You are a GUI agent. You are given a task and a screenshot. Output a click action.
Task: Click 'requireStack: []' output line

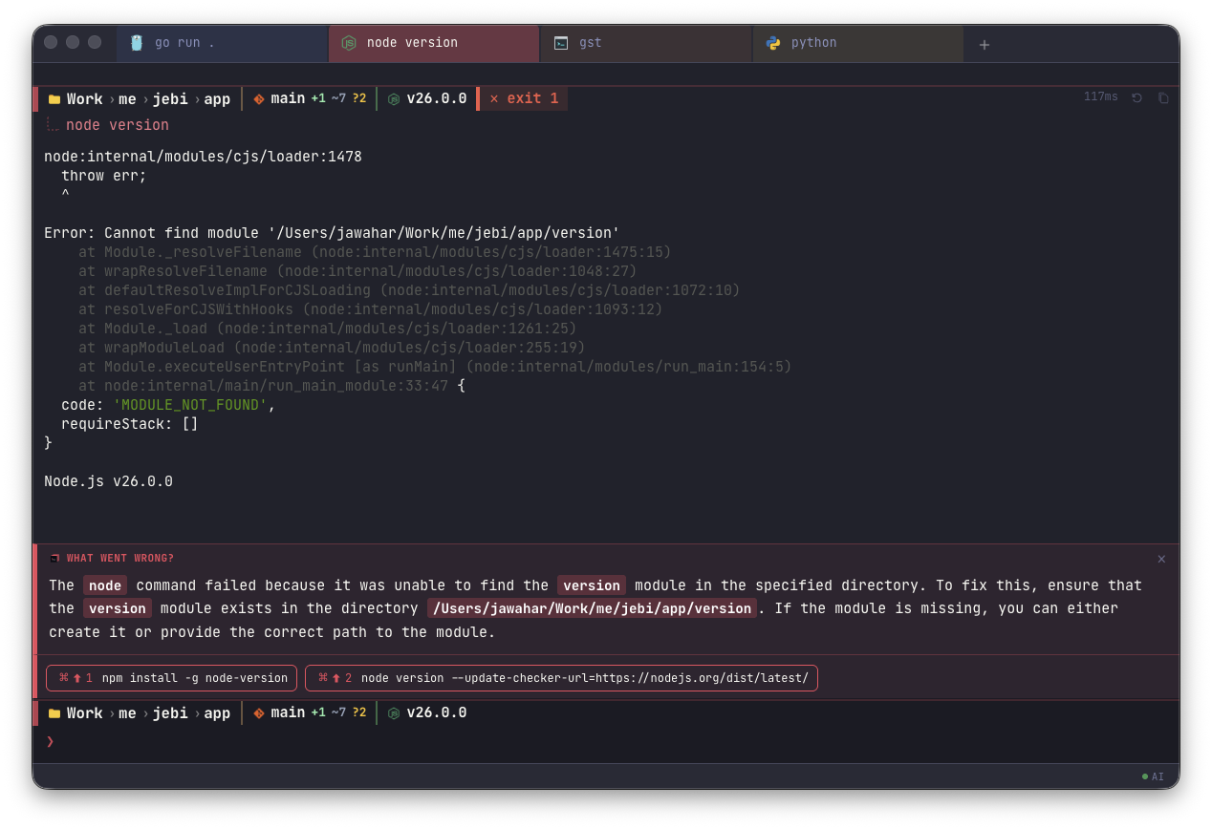(x=130, y=424)
